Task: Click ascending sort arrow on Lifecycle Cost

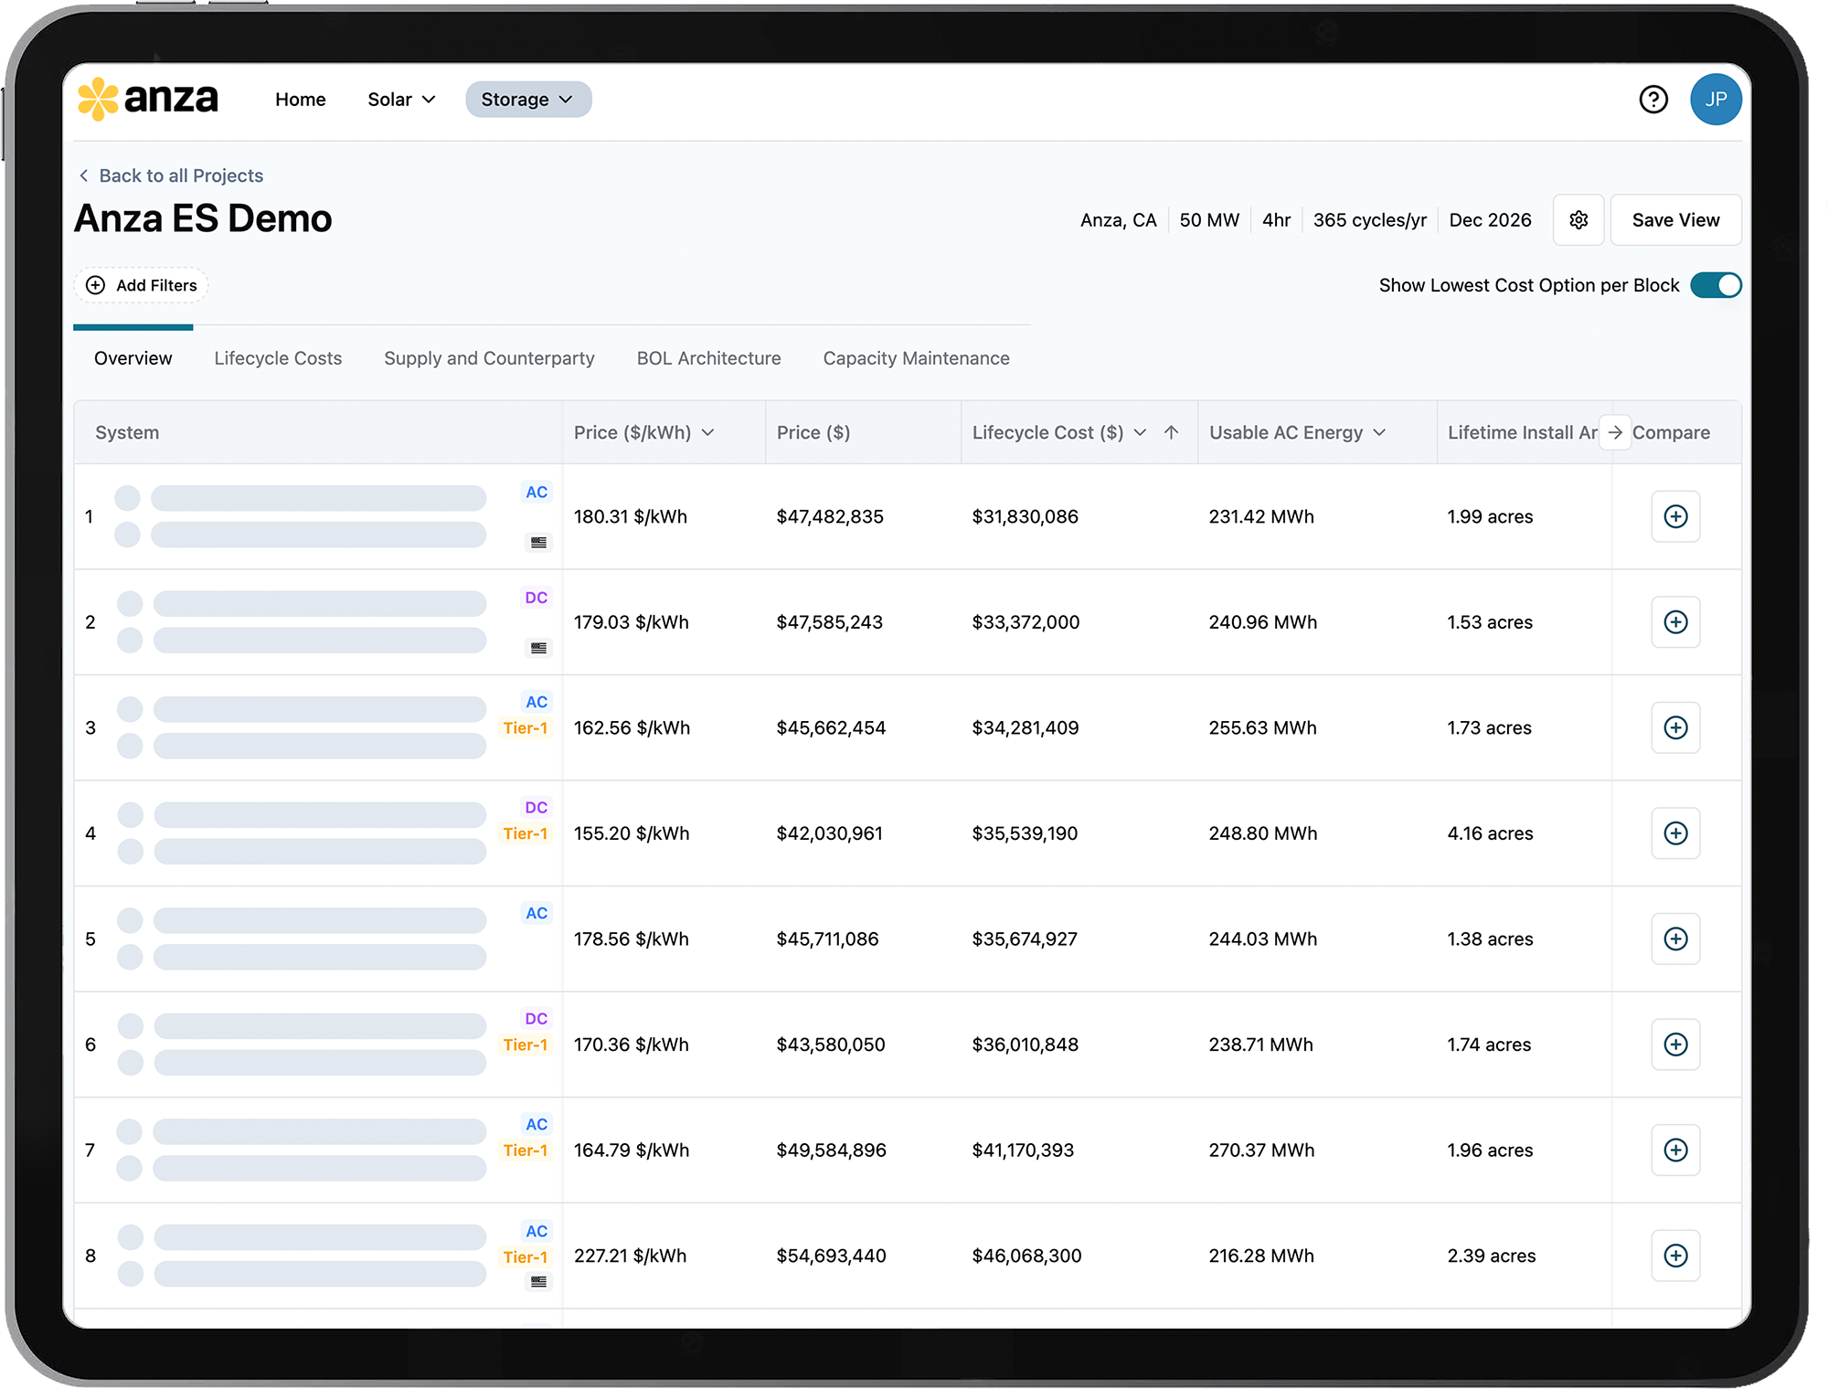Action: (1171, 432)
